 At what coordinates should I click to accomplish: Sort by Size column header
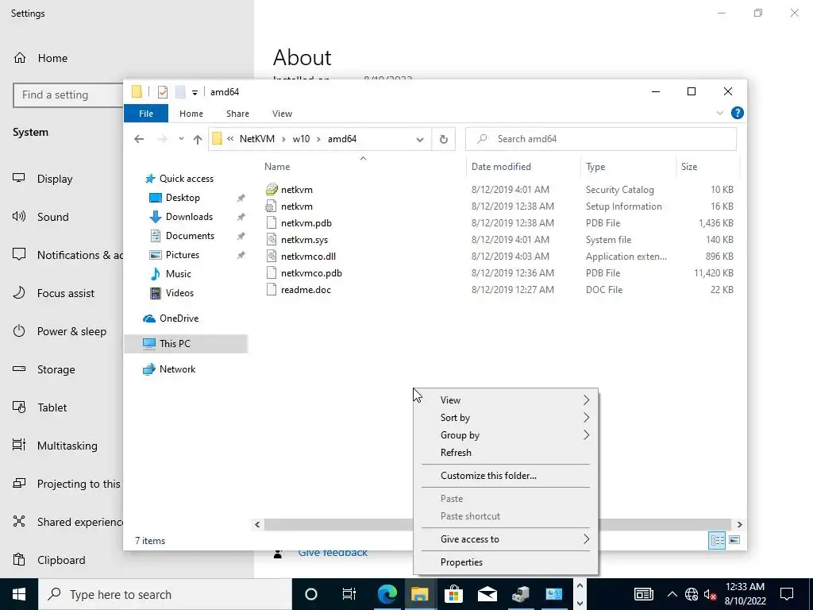tap(707, 167)
